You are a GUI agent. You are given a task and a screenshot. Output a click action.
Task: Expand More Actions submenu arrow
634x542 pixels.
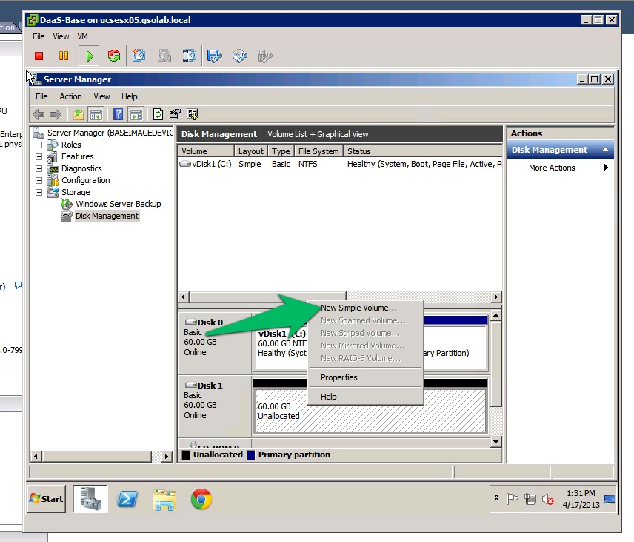click(x=606, y=167)
